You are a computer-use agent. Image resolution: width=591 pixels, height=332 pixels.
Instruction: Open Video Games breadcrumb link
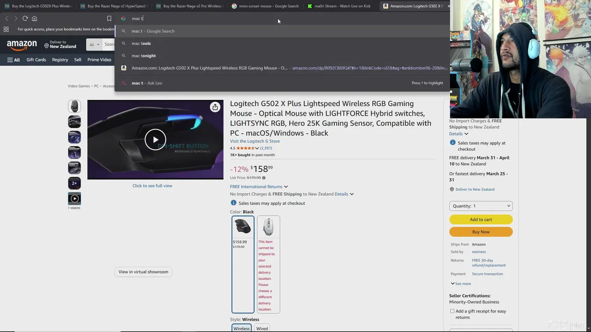point(79,86)
